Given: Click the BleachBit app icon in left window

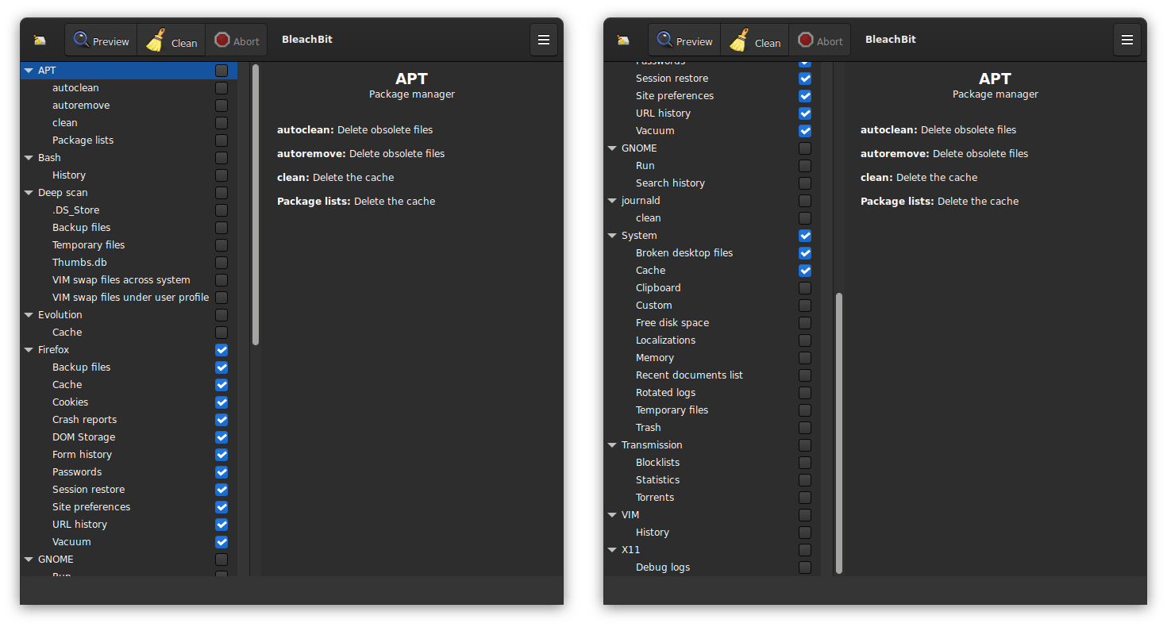Looking at the screenshot, I should click(40, 40).
